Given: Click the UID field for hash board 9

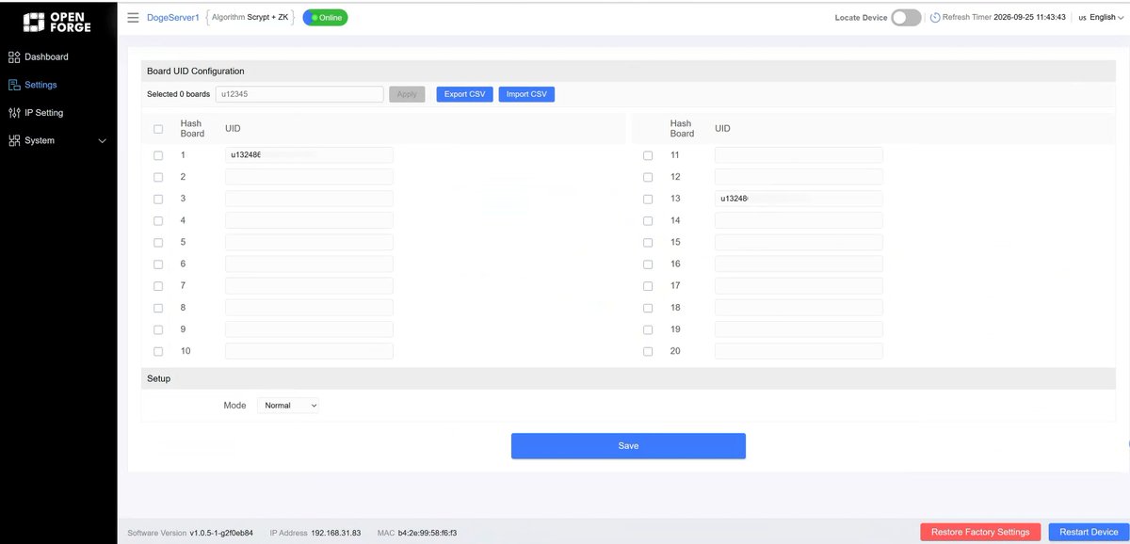Looking at the screenshot, I should [x=309, y=329].
